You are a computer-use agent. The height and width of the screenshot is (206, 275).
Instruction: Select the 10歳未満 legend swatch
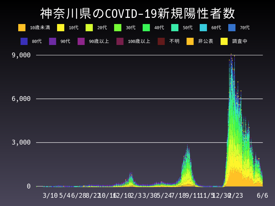tap(22, 27)
